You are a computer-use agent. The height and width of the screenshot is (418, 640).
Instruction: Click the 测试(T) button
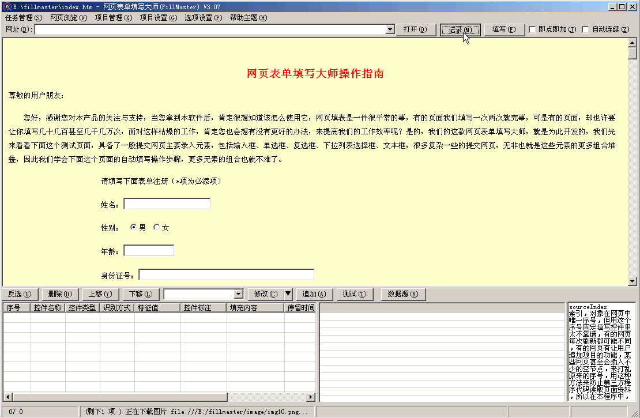(x=355, y=294)
